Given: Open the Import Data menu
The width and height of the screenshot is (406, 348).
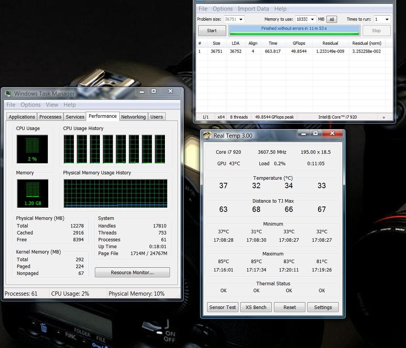Looking at the screenshot, I should (x=253, y=8).
